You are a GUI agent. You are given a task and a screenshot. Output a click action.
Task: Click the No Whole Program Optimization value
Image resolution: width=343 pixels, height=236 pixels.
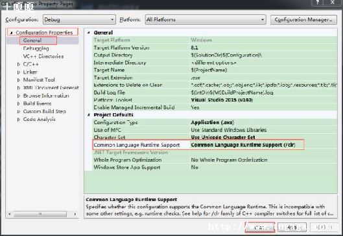(x=229, y=160)
